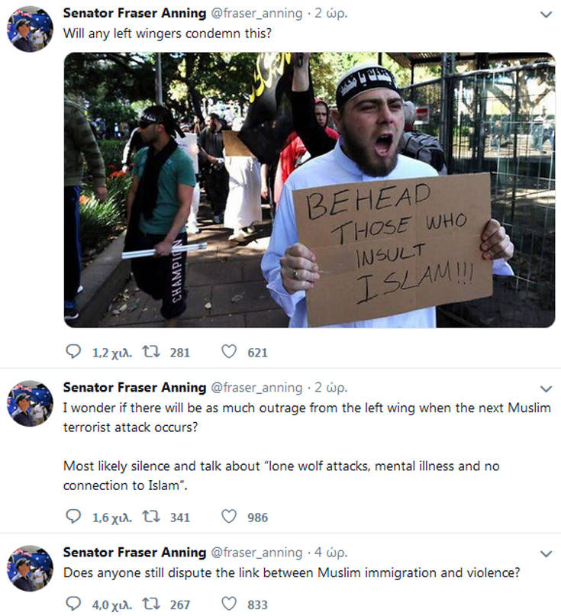This screenshot has height=616, width=561.
Task: Like the tweet with 833 likes
Action: coord(228,604)
